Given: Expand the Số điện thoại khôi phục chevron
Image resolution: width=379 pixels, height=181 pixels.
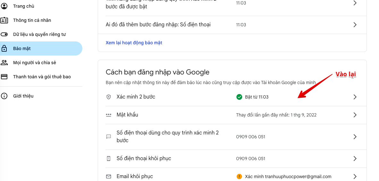Looking at the screenshot, I should click(355, 159).
